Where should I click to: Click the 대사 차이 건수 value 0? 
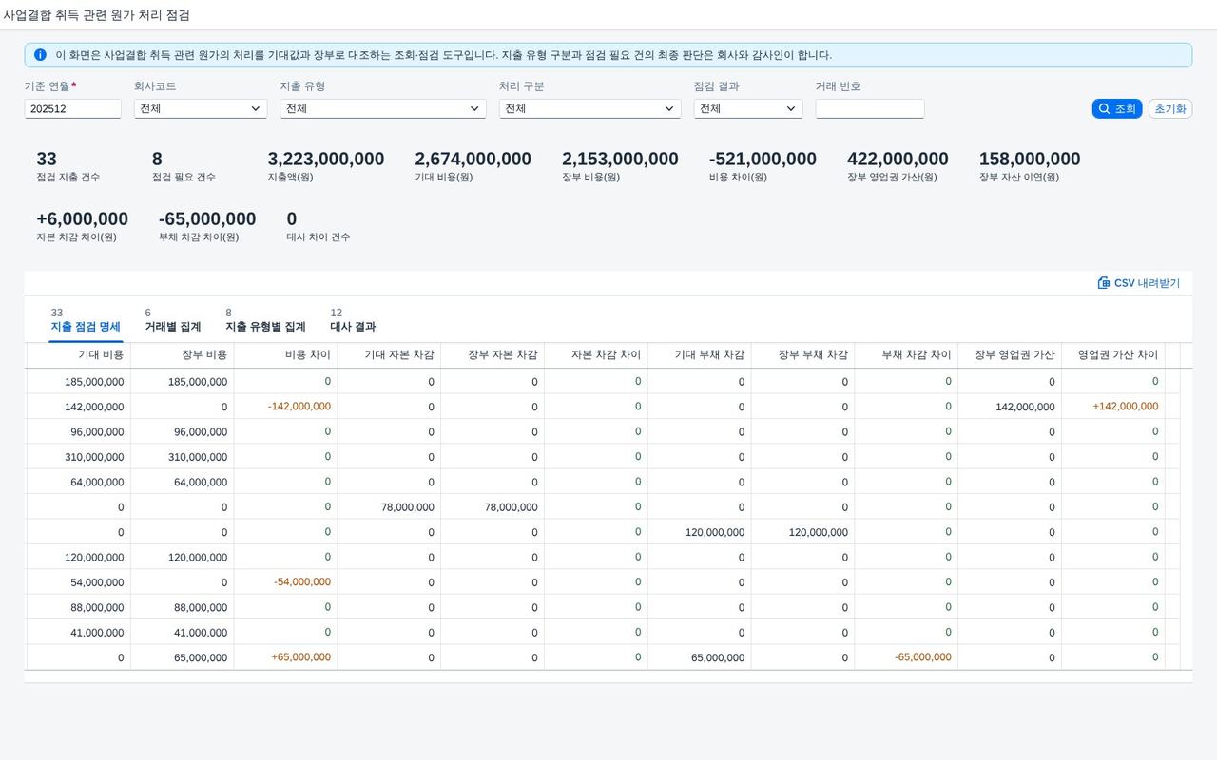tap(292, 219)
